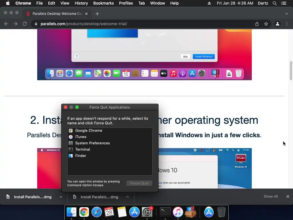The height and width of the screenshot is (220, 293).
Task: Open Control Center list icon in menu bar
Action: [284, 3]
